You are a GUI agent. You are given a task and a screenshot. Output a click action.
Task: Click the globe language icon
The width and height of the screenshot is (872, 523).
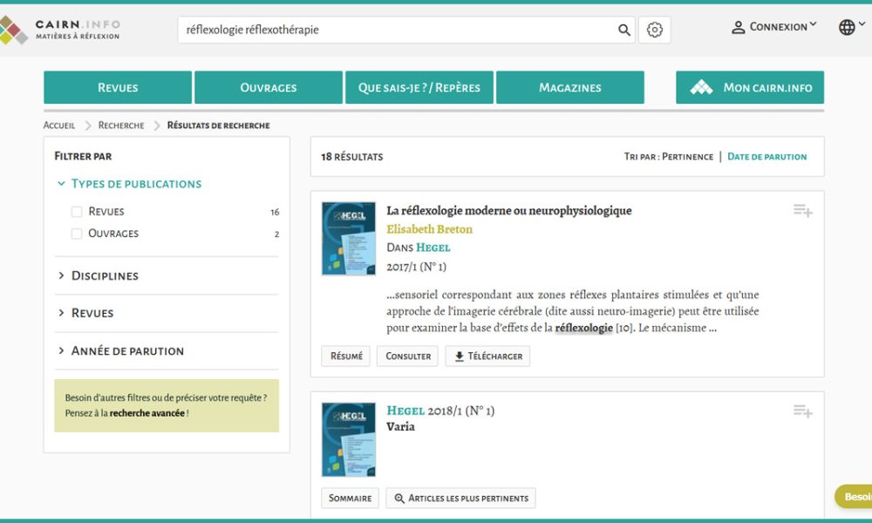click(x=847, y=26)
